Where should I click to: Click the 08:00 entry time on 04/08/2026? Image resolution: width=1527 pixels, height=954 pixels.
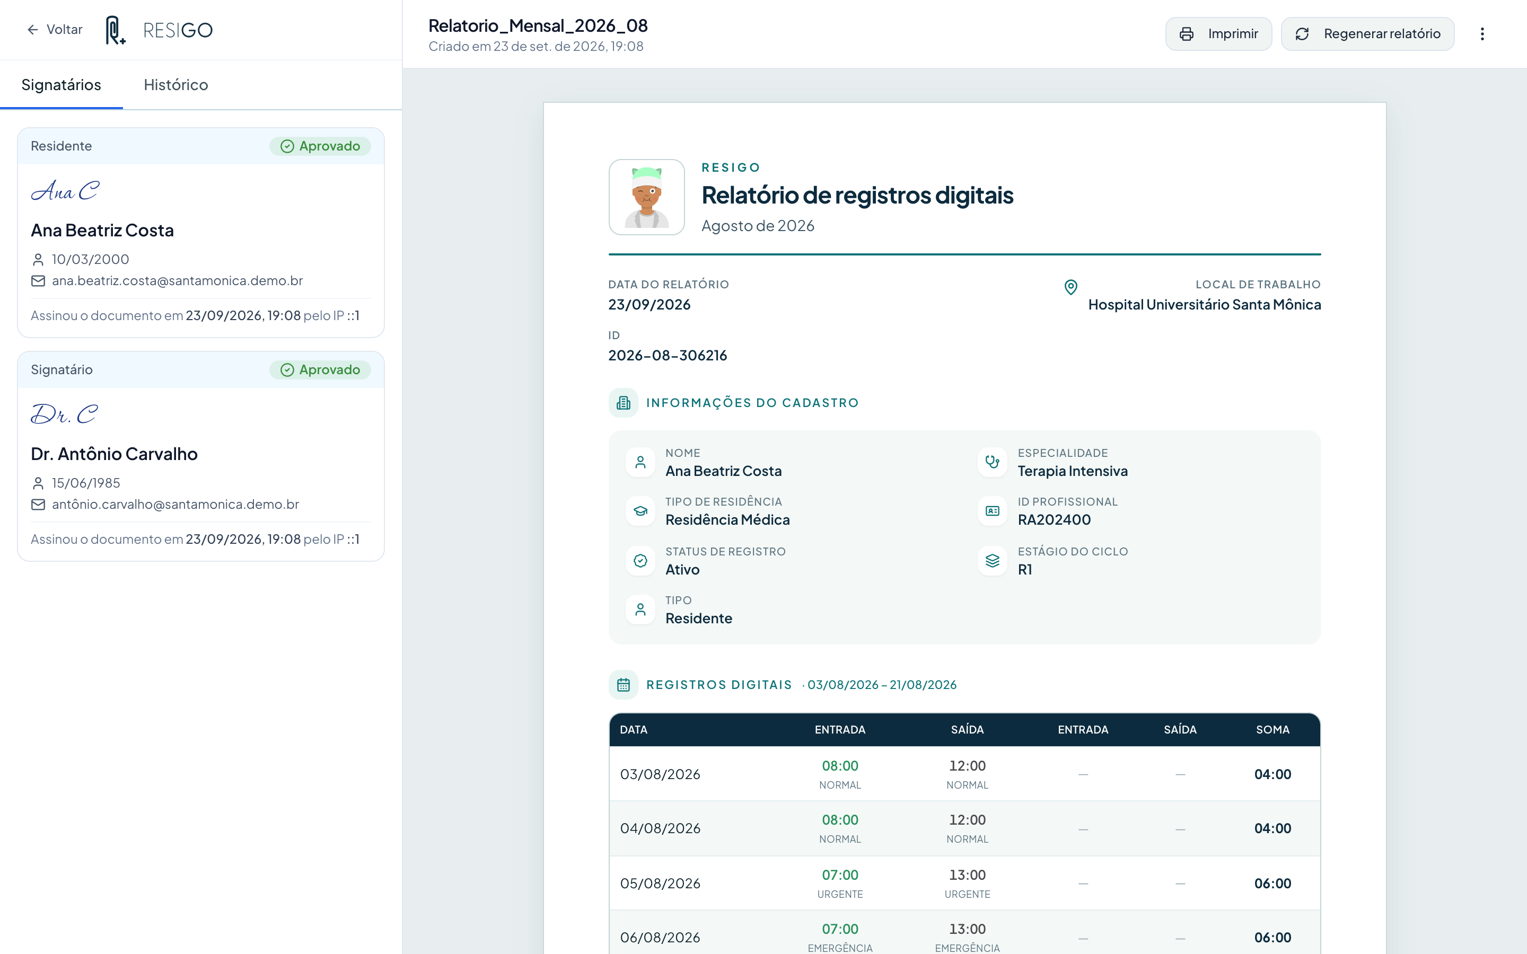pyautogui.click(x=840, y=820)
